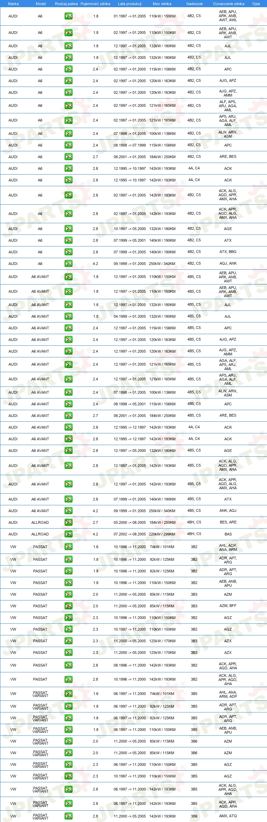Click the 3B6 body cell in AMX, ATQ row
The width and height of the screenshot is (267, 822).
[194, 816]
